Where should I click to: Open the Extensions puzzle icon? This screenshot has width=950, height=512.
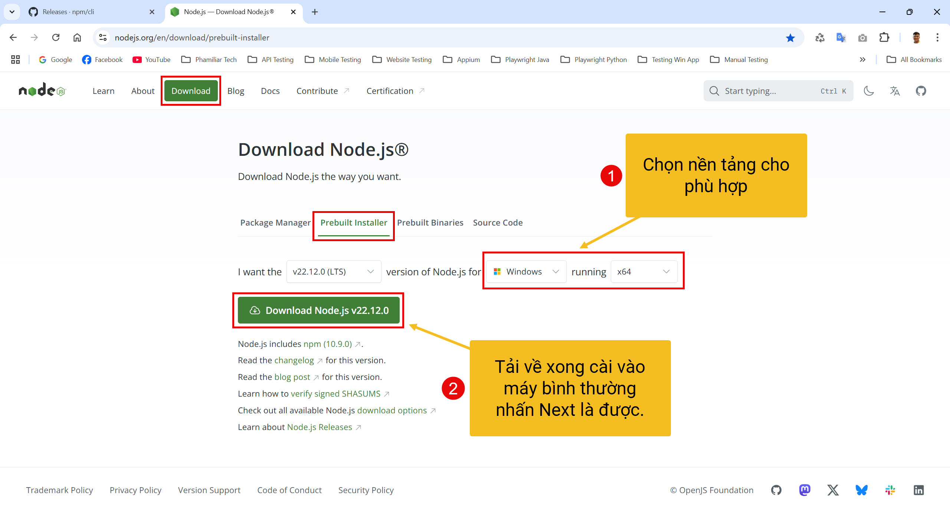(884, 37)
